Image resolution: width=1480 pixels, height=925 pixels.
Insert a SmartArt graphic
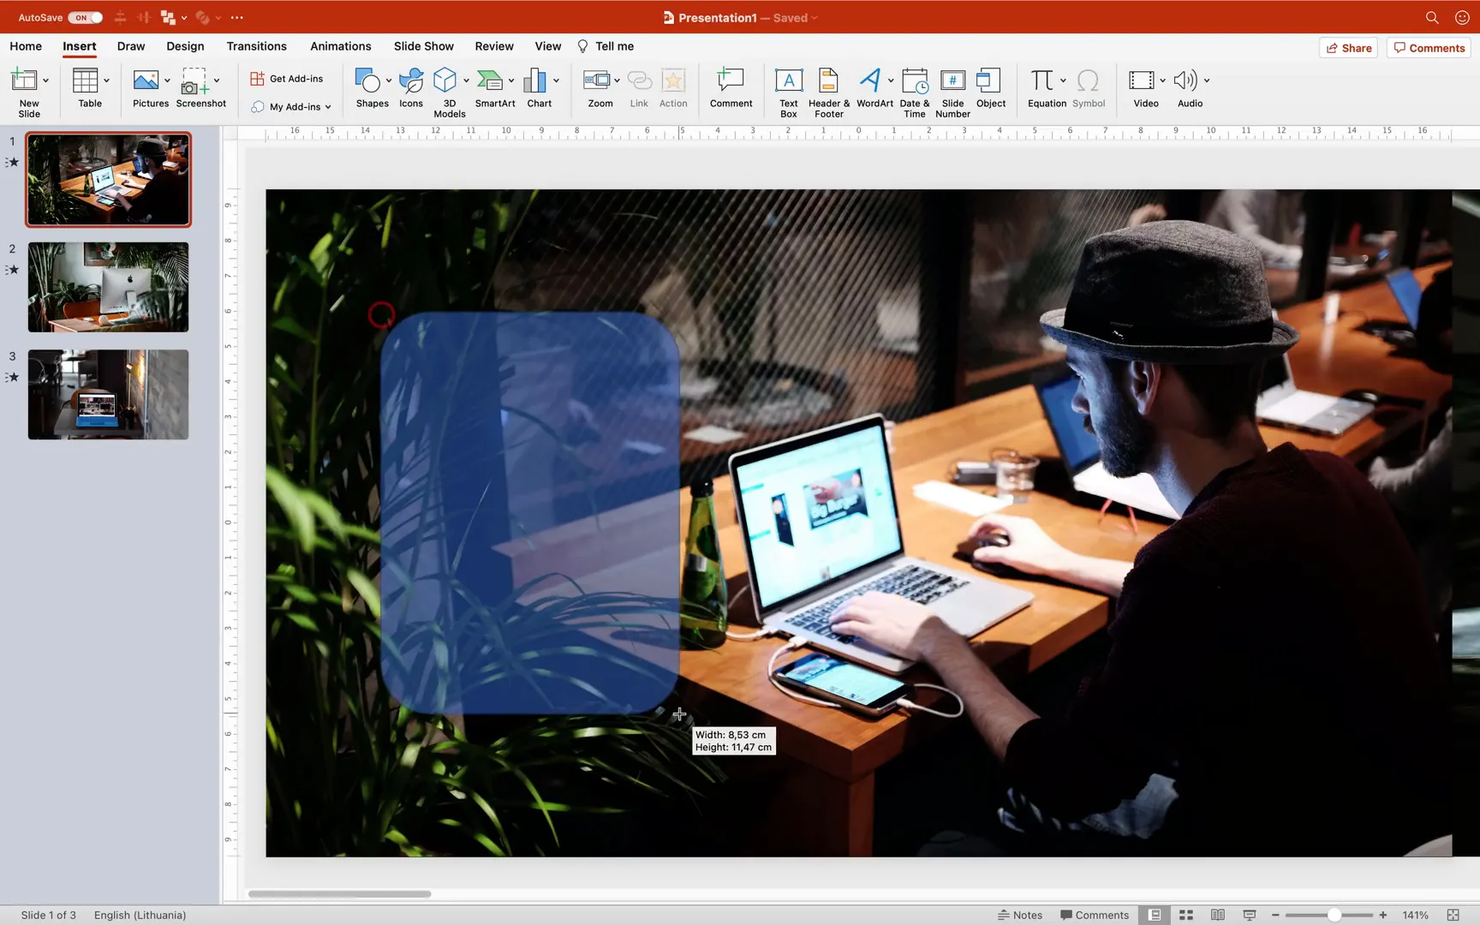tap(494, 89)
